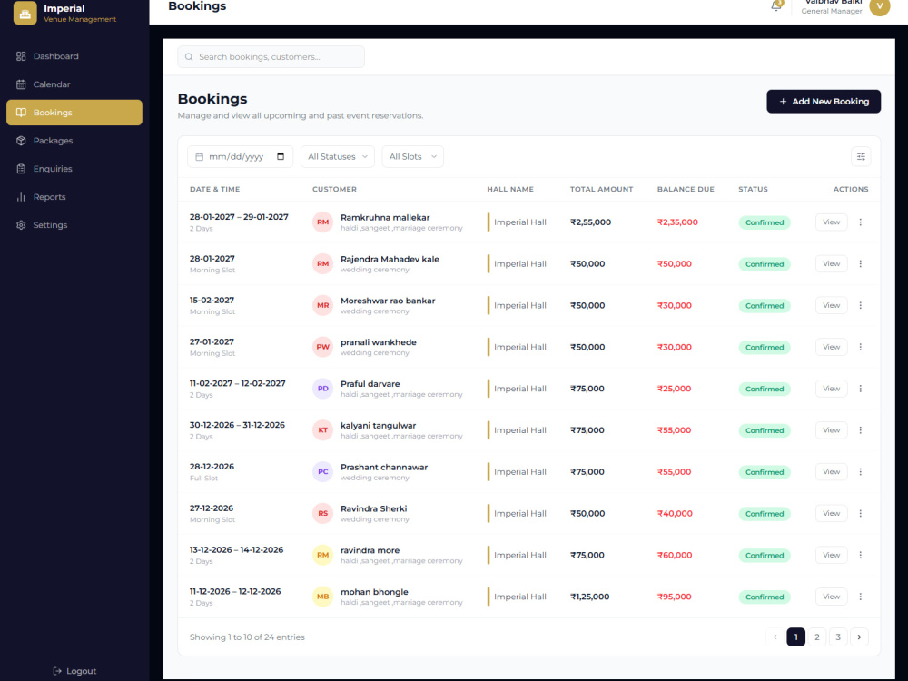Click the RM avatar of Ramkruhna mallekar
The image size is (908, 681).
point(322,222)
